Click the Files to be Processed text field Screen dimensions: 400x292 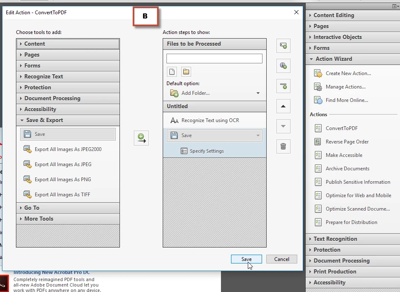pos(214,58)
